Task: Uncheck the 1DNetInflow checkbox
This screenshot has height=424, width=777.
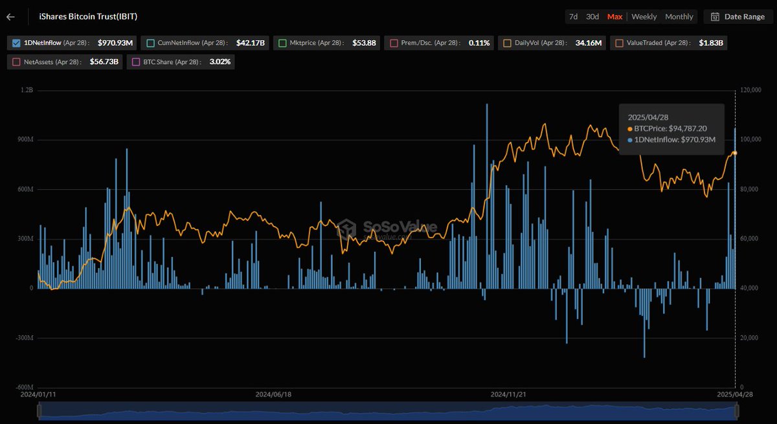Action: coord(16,43)
